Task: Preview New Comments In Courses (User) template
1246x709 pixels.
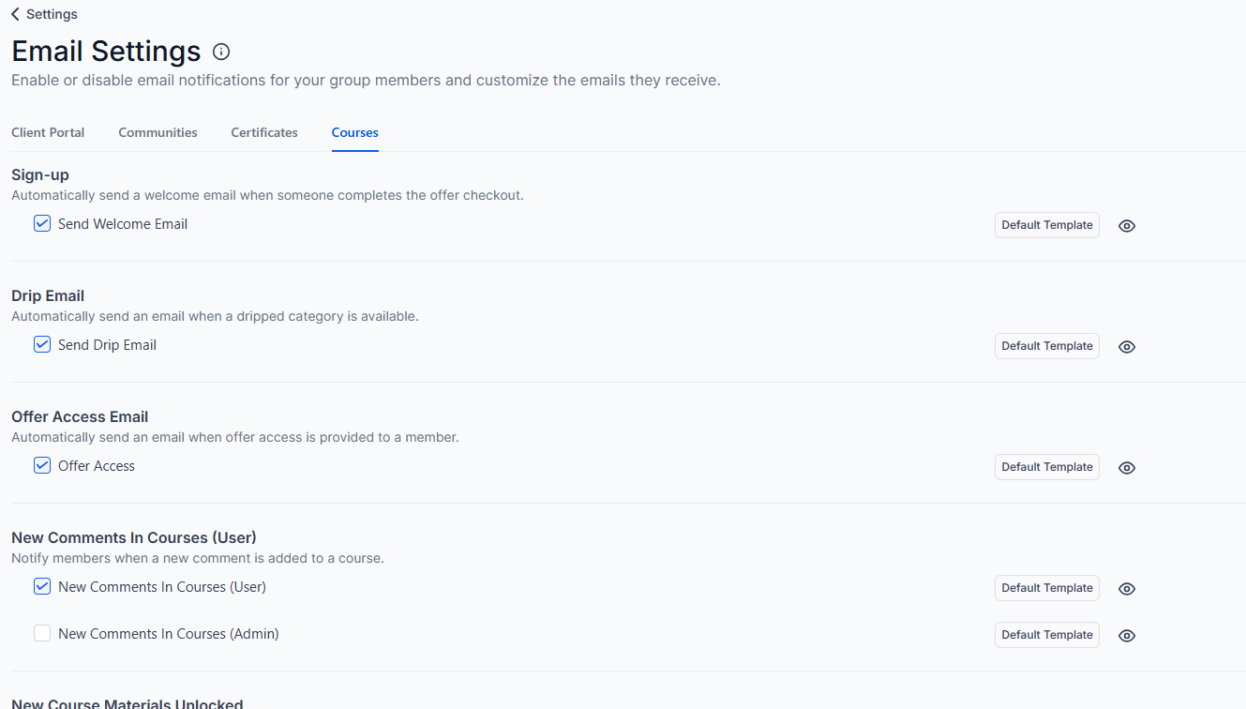Action: [x=1127, y=589]
